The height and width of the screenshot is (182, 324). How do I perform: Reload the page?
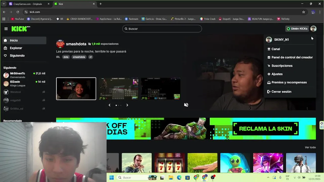click(18, 12)
